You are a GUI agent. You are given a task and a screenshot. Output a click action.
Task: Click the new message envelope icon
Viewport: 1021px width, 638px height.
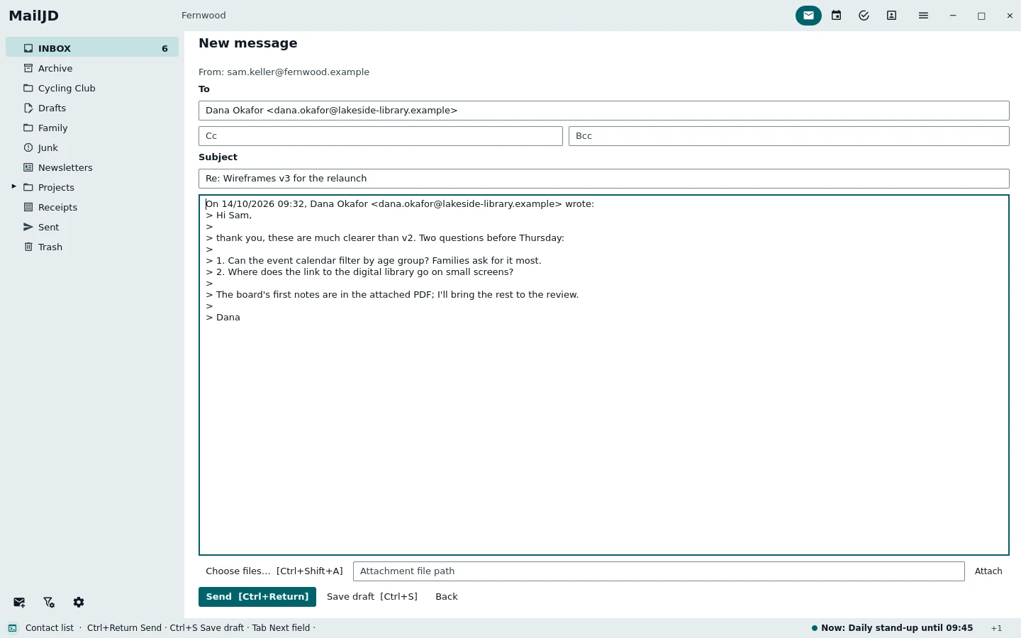click(19, 603)
